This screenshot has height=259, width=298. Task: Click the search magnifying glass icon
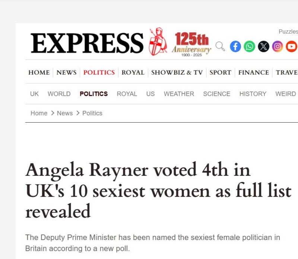tap(220, 46)
